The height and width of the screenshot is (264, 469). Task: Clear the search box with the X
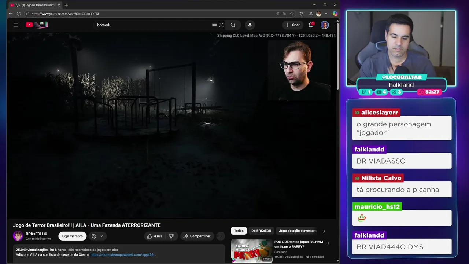point(221,25)
